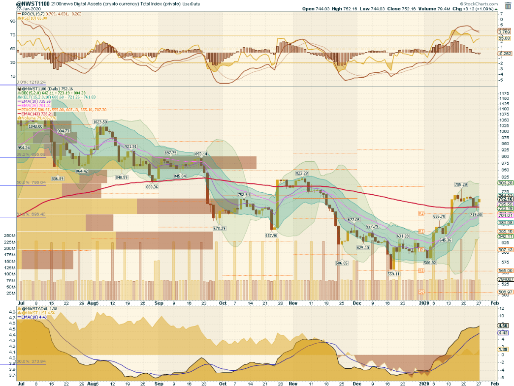Click the 2020 year marker on date axis
This screenshot has height=386, width=514.
click(x=423, y=303)
